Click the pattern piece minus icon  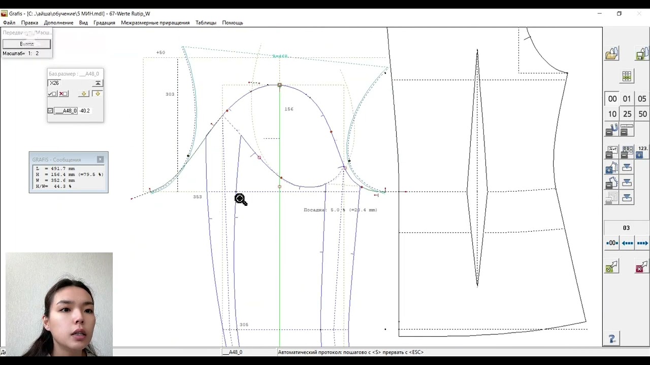pos(611,183)
